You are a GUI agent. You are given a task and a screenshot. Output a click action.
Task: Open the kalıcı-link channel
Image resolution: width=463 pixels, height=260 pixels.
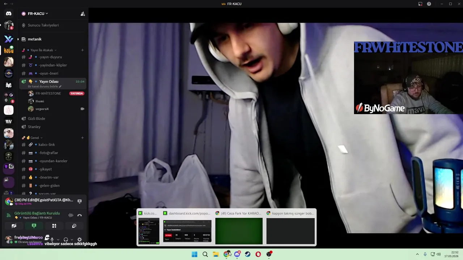(x=53, y=144)
